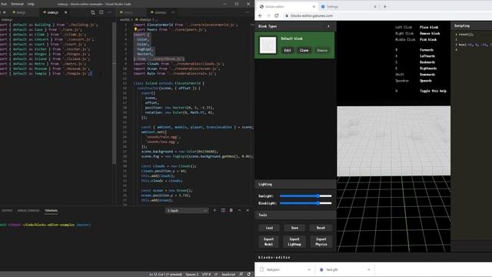The height and width of the screenshot is (277, 492).
Task: Click the browser forward arrow
Action: [268, 15]
